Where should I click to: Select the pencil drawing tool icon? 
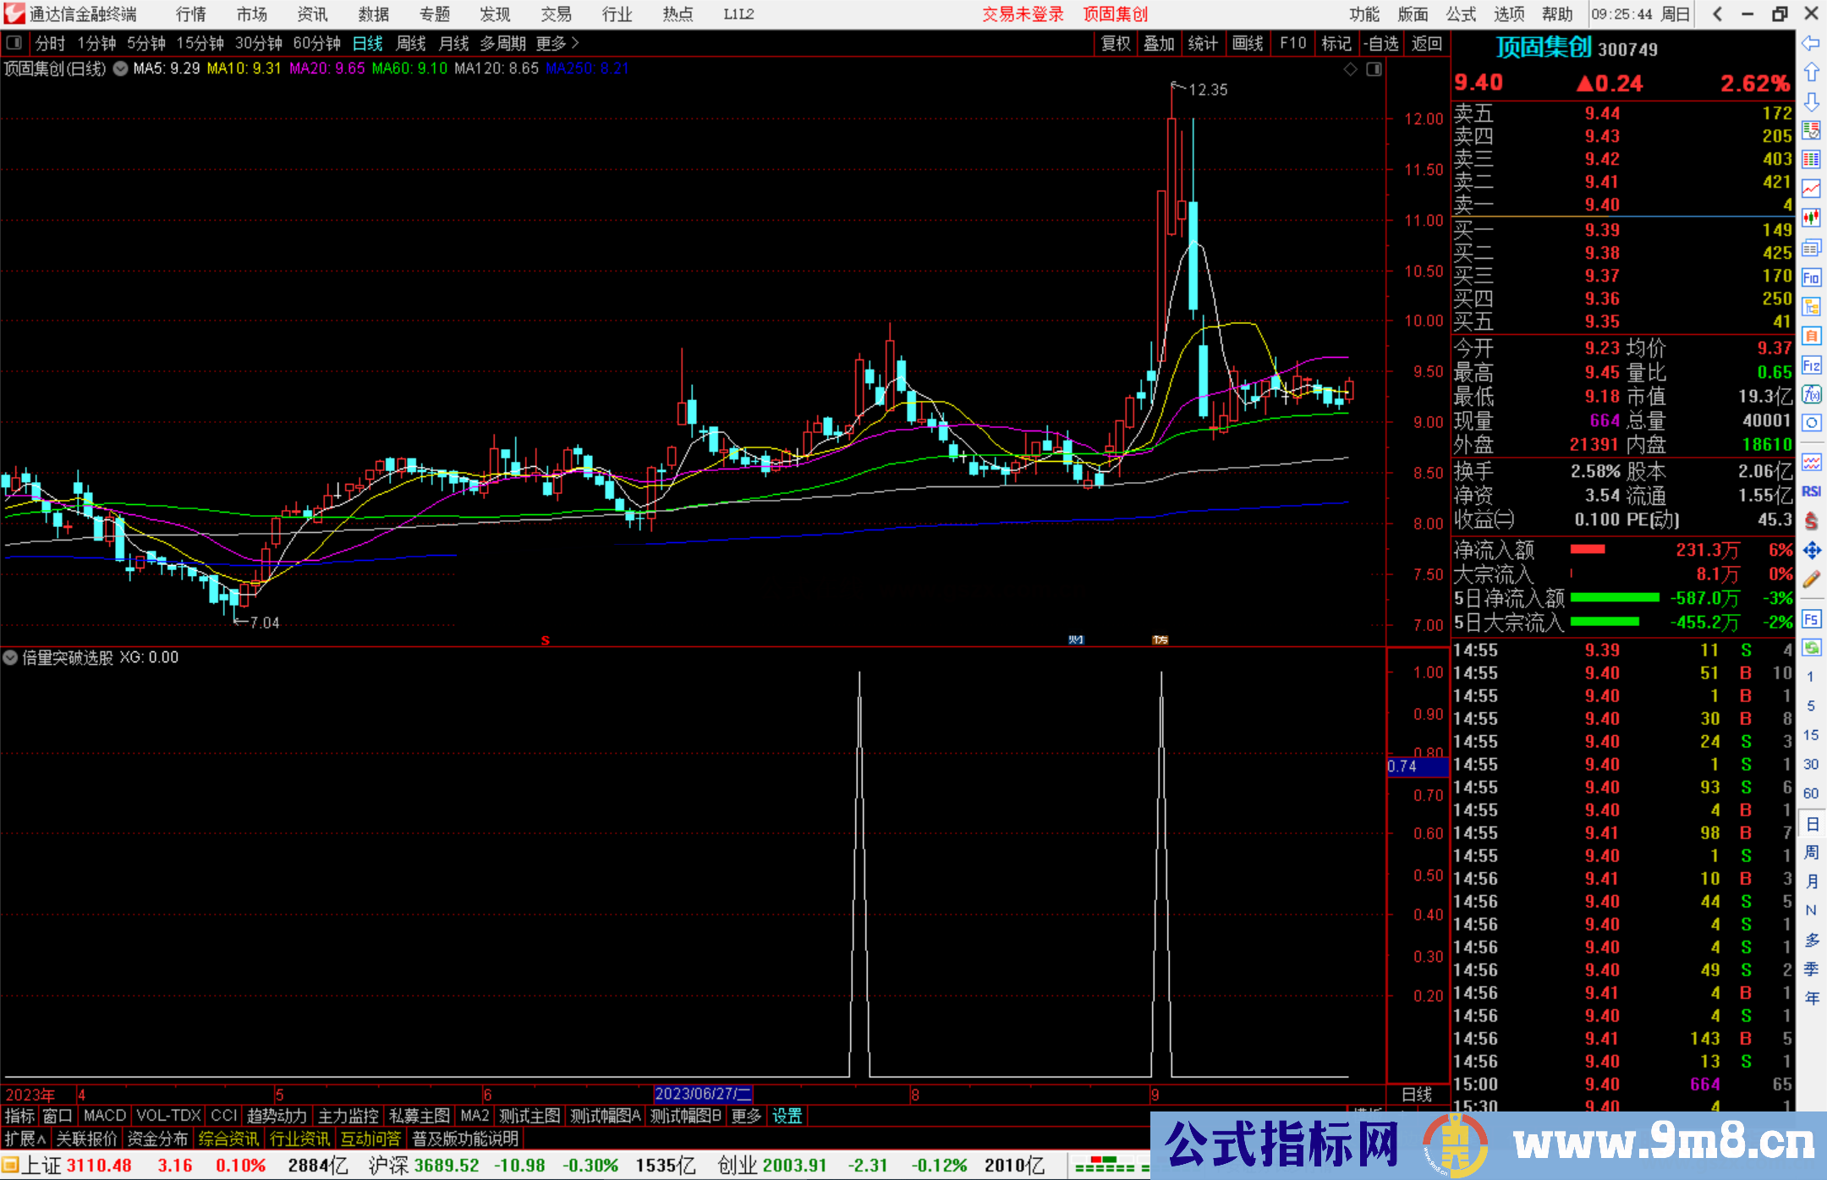(x=1811, y=580)
